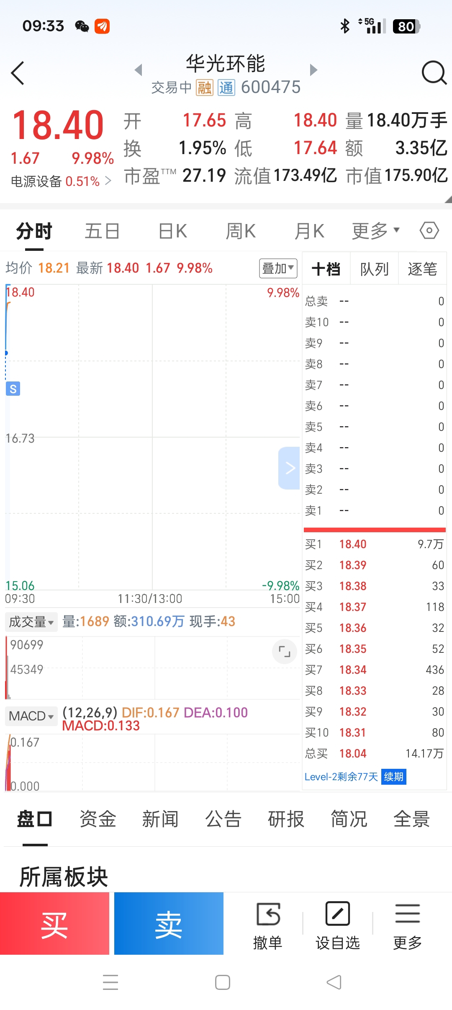Open 电源设备 sector link chevron
The height and width of the screenshot is (1010, 452).
(108, 181)
